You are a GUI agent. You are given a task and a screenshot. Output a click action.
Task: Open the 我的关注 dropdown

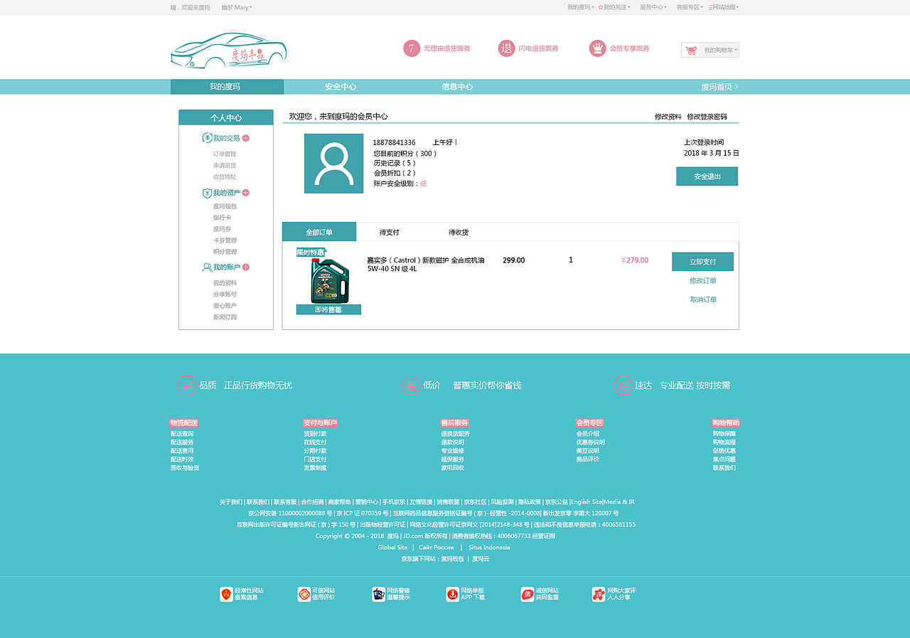click(617, 7)
